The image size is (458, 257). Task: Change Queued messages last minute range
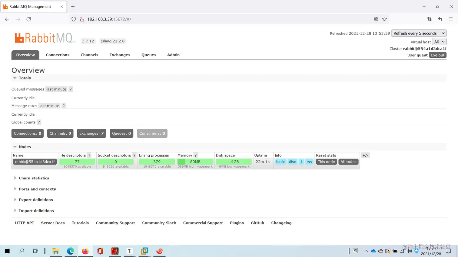click(56, 89)
